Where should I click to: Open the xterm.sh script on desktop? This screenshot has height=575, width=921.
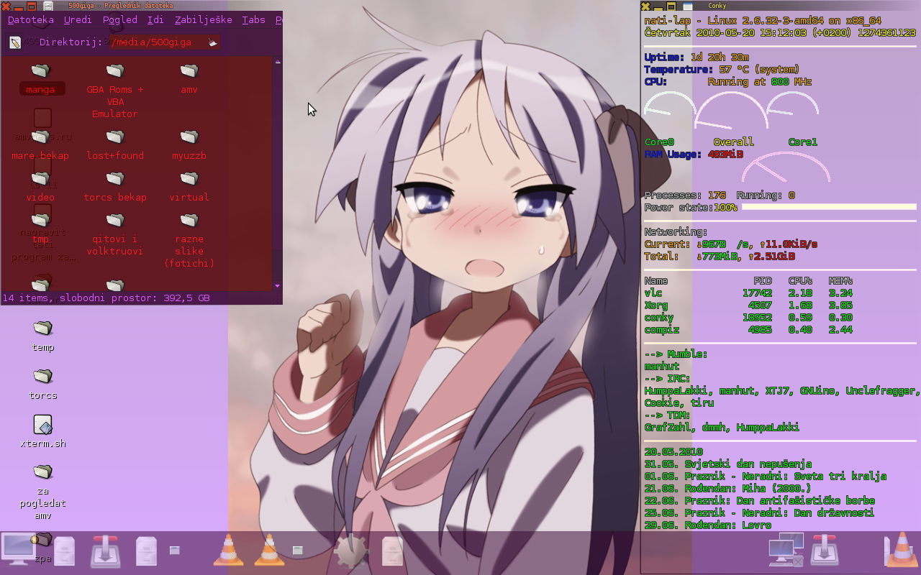tap(43, 425)
